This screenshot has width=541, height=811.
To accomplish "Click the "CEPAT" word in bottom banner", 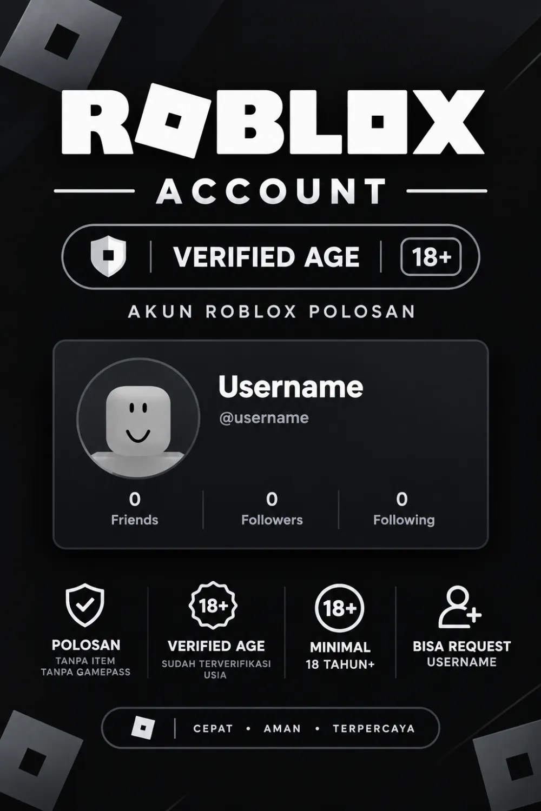I will pos(213,728).
